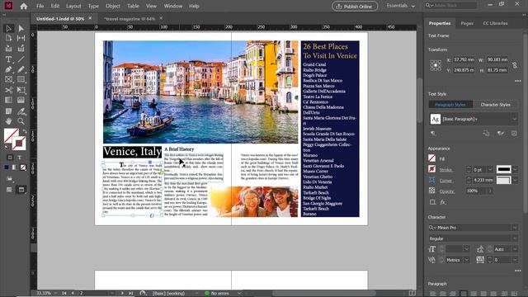The height and width of the screenshot is (297, 528).
Task: Select the Line tool
Action: (x=21, y=59)
